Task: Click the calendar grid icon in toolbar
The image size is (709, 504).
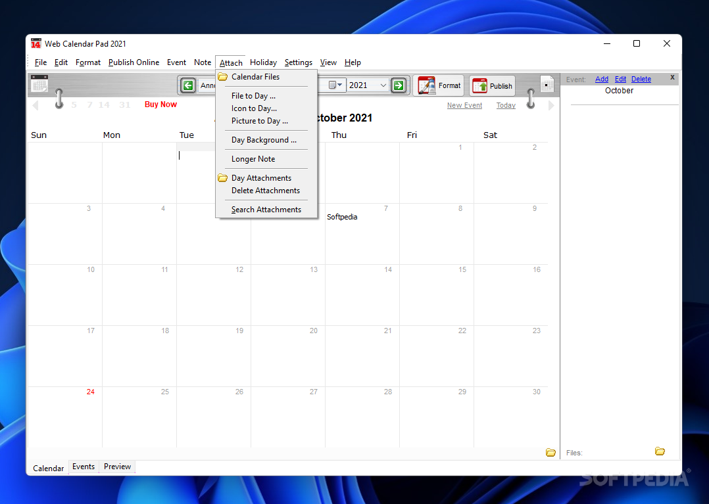Action: (x=39, y=83)
